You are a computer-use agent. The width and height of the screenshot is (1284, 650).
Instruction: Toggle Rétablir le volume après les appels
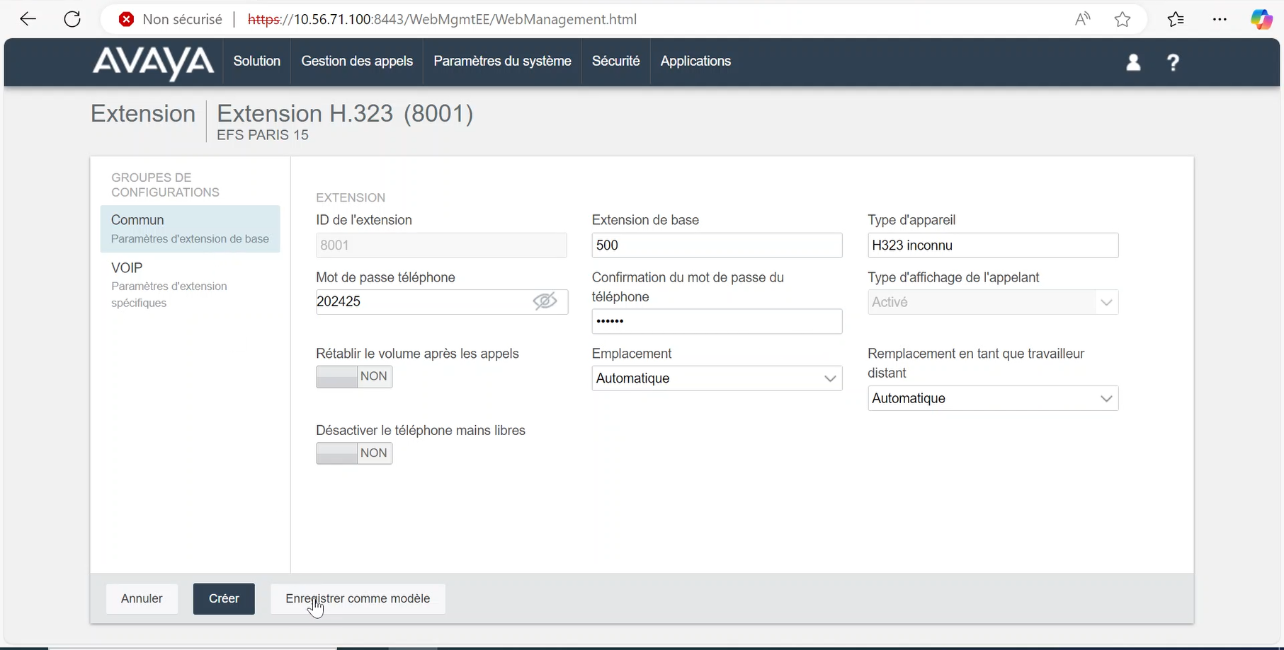354,376
